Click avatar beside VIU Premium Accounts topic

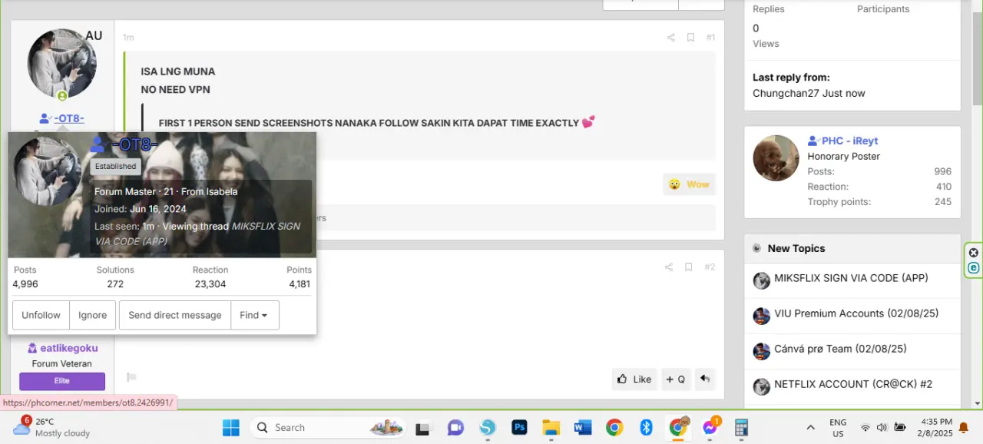coord(761,316)
